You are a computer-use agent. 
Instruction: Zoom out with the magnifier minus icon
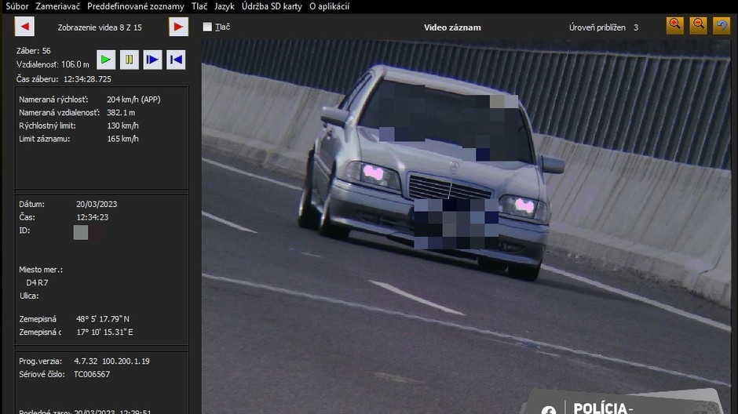point(698,25)
